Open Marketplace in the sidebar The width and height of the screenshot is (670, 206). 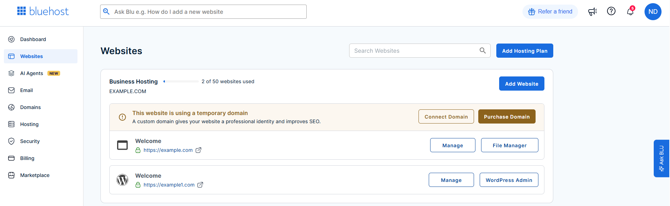(41, 175)
